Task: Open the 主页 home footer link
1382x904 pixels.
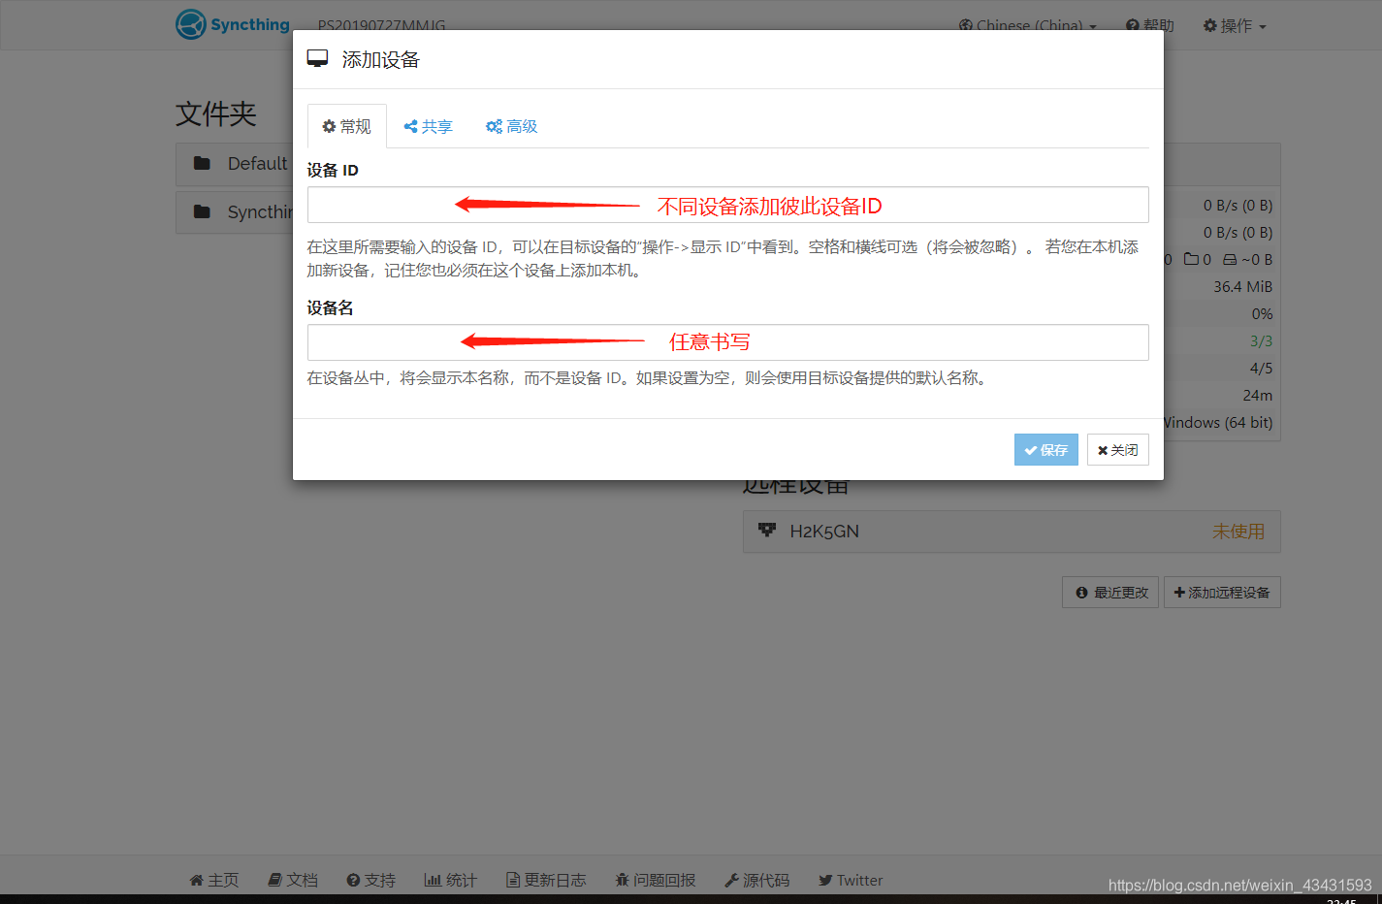Action: coord(214,880)
